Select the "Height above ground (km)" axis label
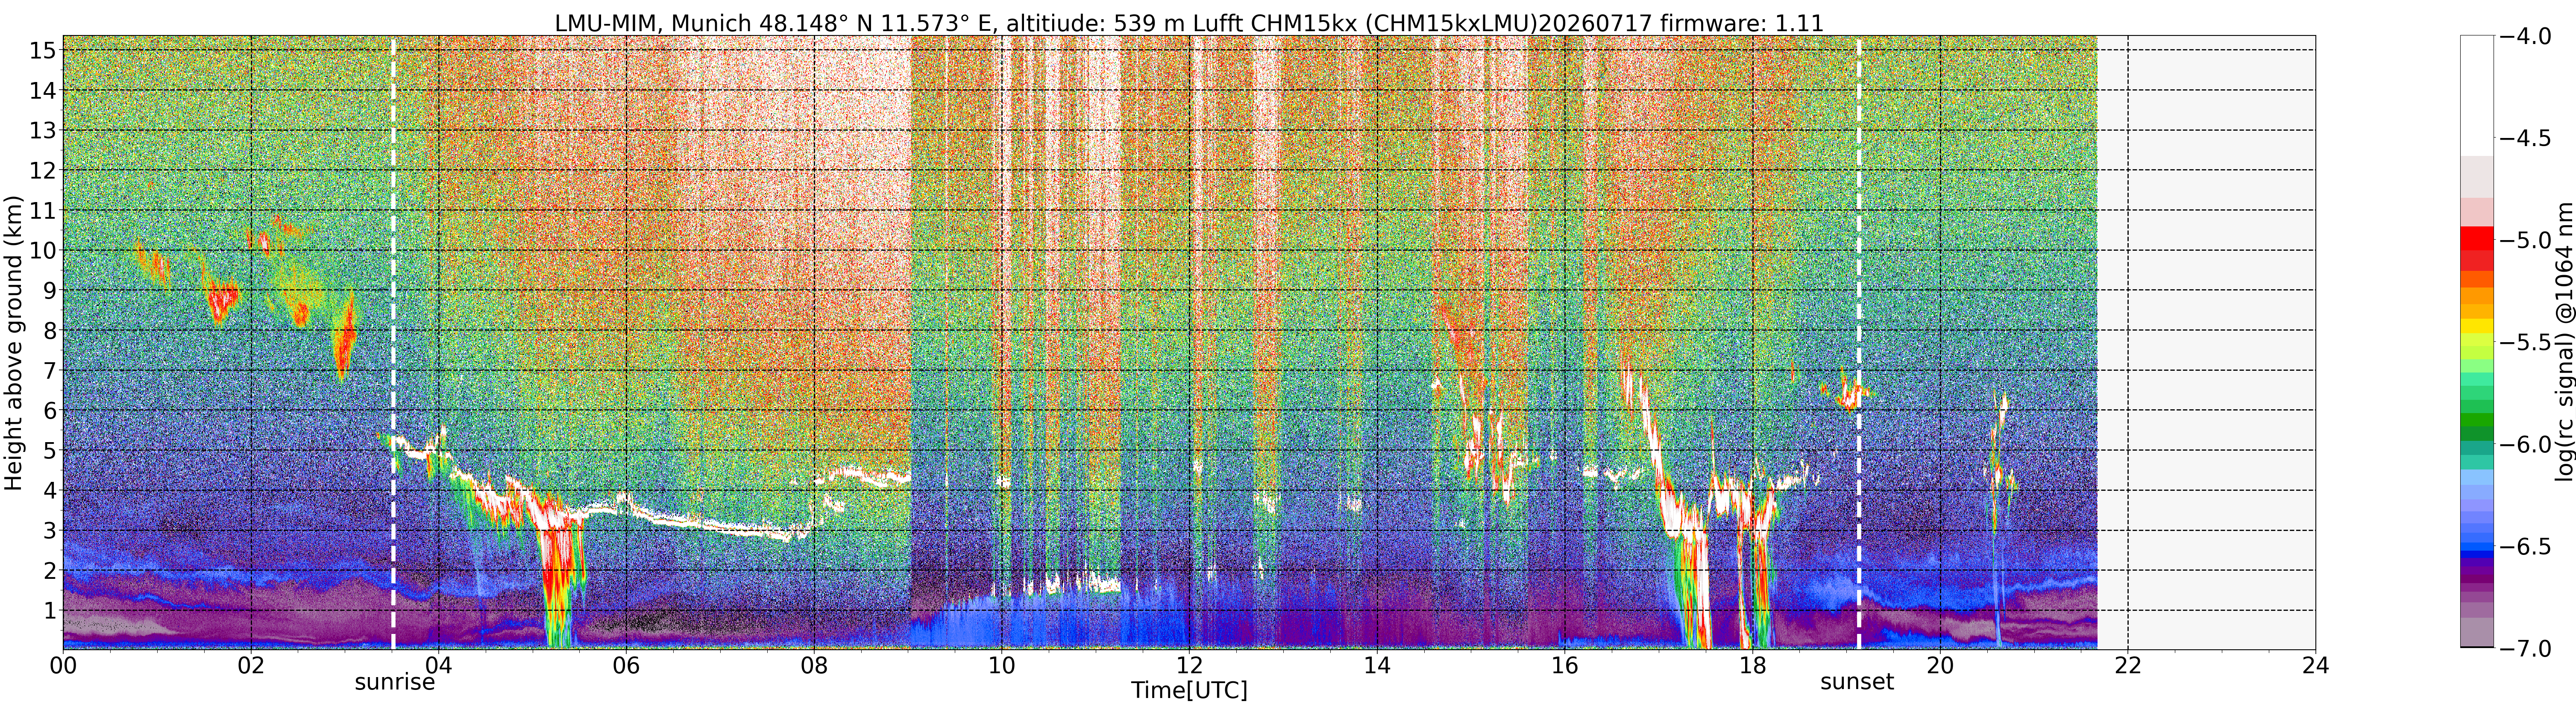2576x704 pixels. point(13,343)
